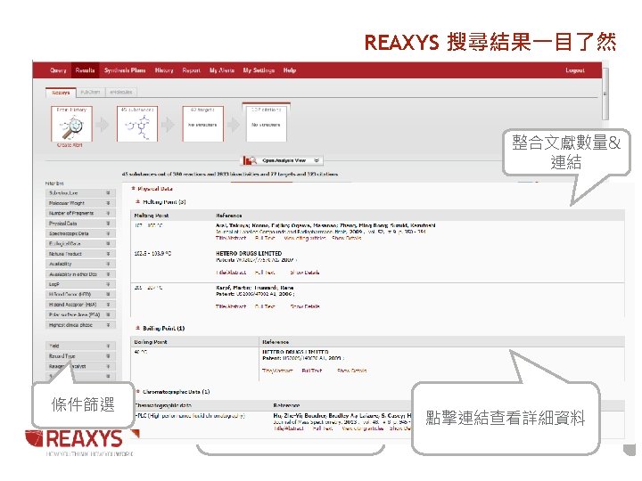Expand the Substructure filter

80,192
